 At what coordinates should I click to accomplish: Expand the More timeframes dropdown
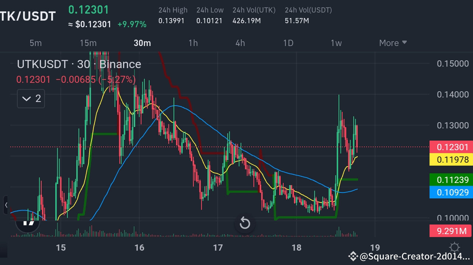point(392,43)
